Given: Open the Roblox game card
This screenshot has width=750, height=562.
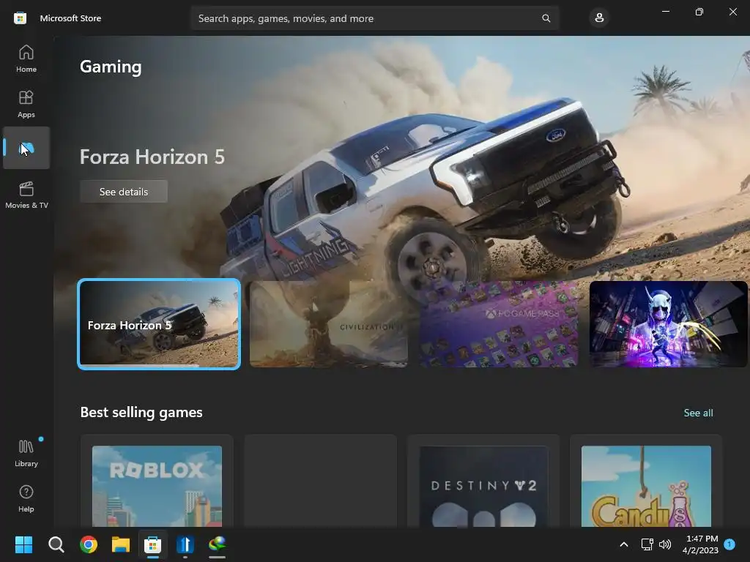Looking at the screenshot, I should (157, 481).
